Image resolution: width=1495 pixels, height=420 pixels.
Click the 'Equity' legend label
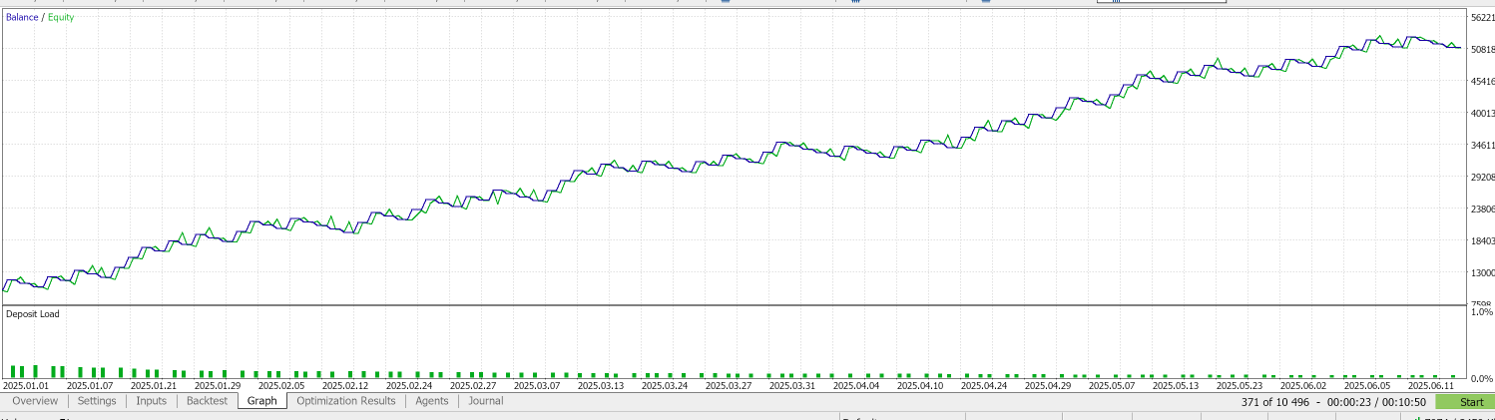coord(60,17)
